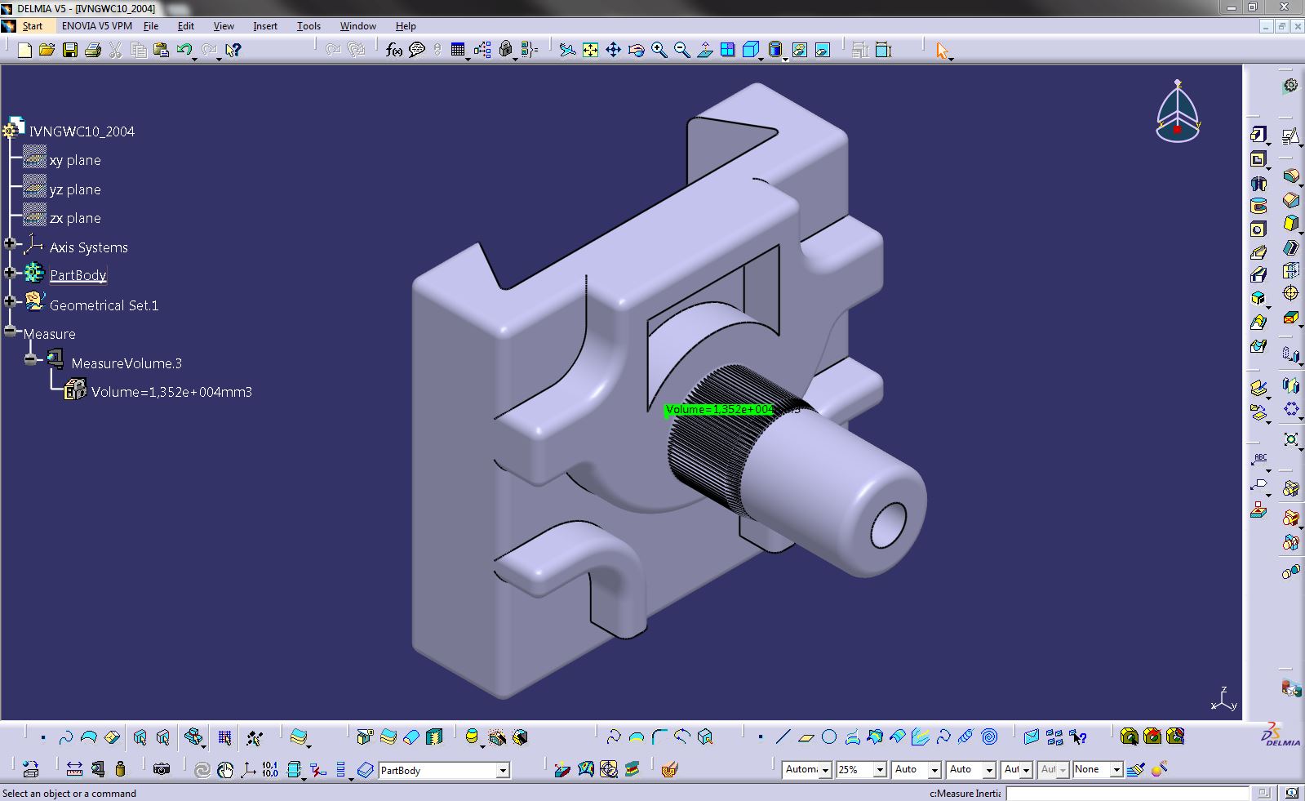Expand Geometrical Set.1 node
This screenshot has width=1305, height=801.
(10, 302)
